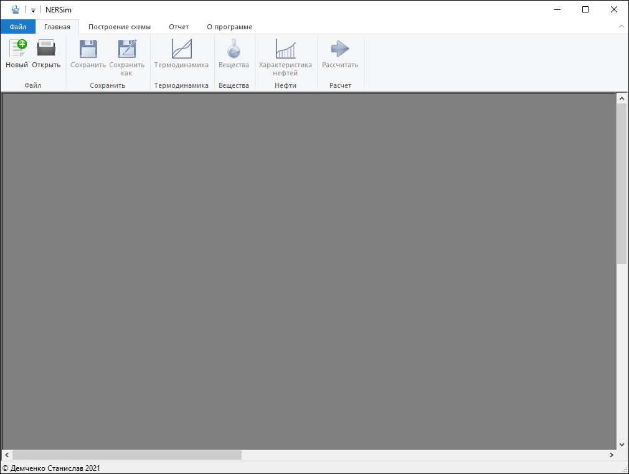Open the Вещества flask icon
This screenshot has height=474, width=629.
(234, 49)
